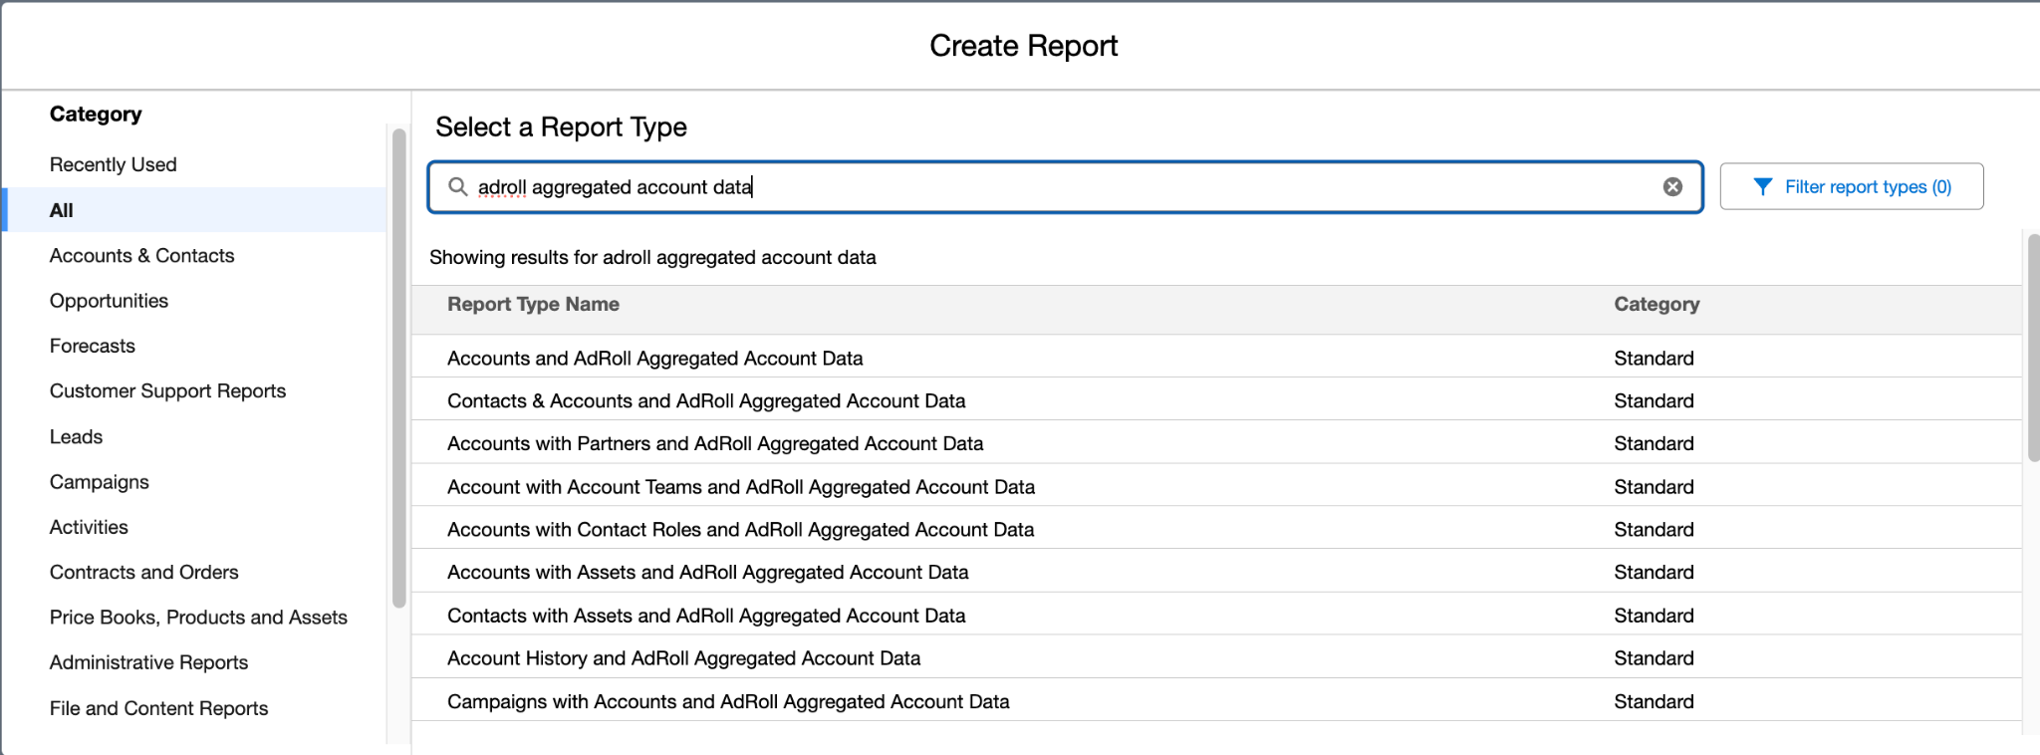The width and height of the screenshot is (2040, 755).
Task: Click the funnel filter icon
Action: pyautogui.click(x=1762, y=187)
